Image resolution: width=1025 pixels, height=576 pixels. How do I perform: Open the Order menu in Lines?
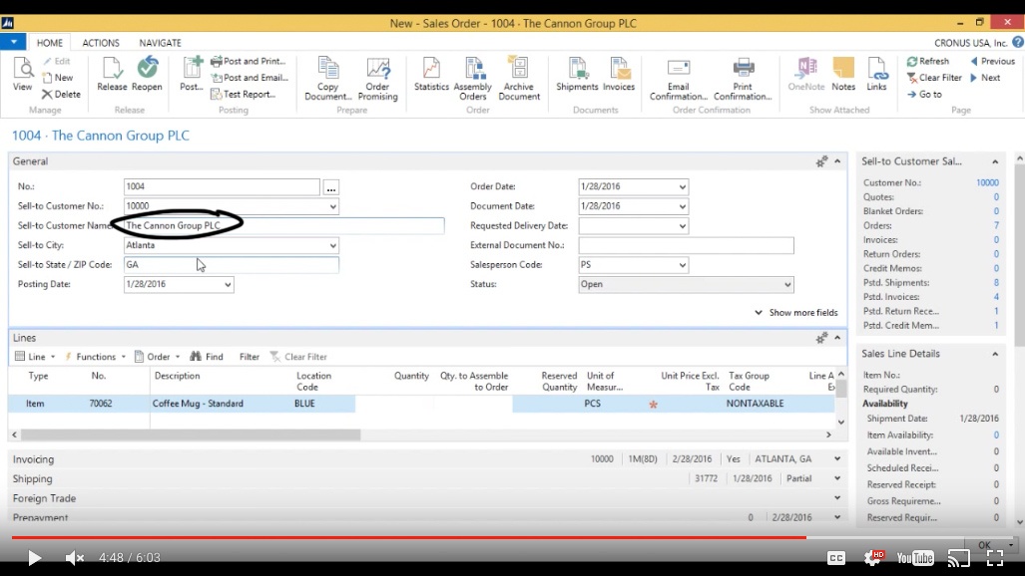point(157,357)
